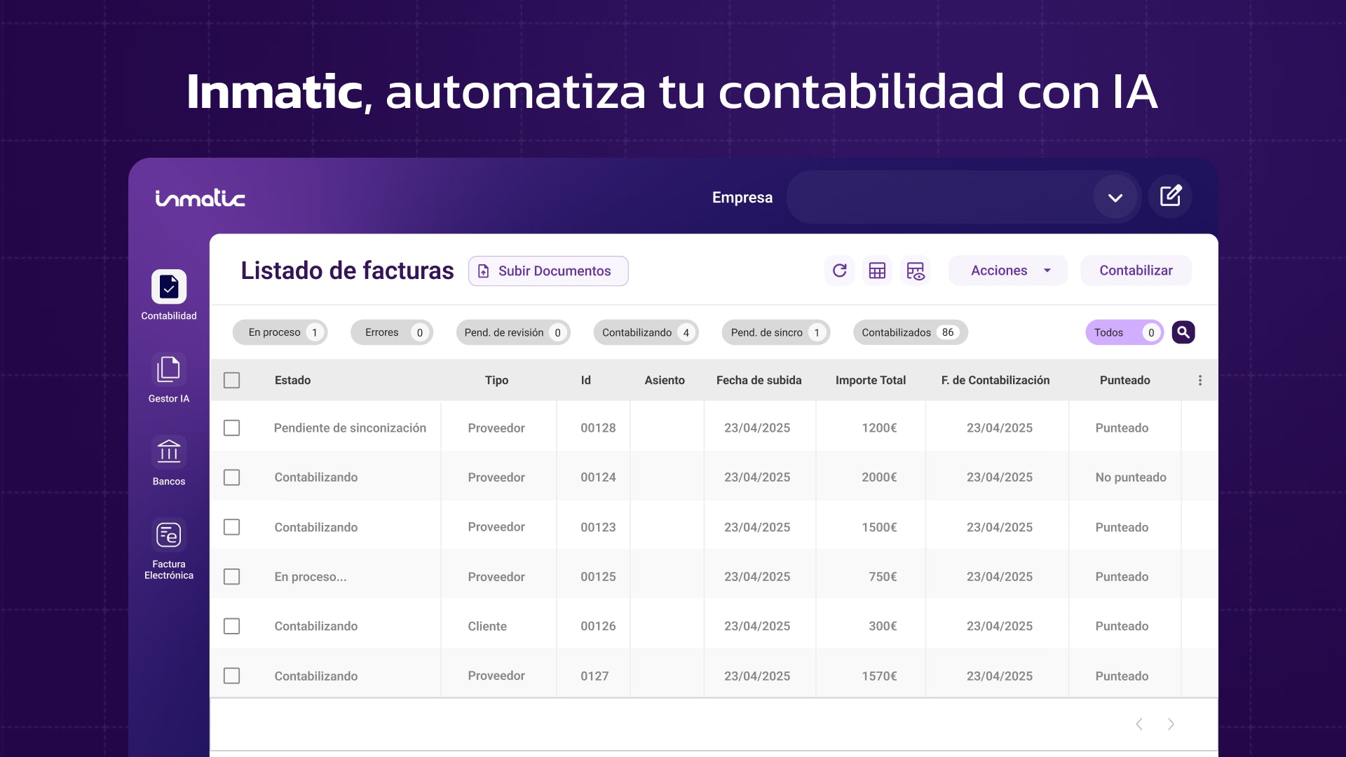1346x757 pixels.
Task: Refresh the invoice list
Action: 839,271
